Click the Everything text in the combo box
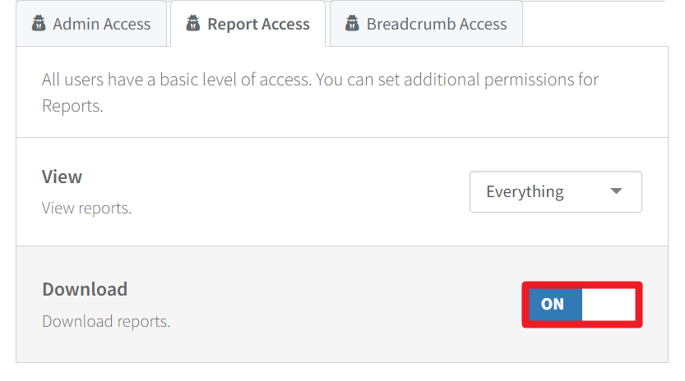The width and height of the screenshot is (685, 381). (525, 192)
